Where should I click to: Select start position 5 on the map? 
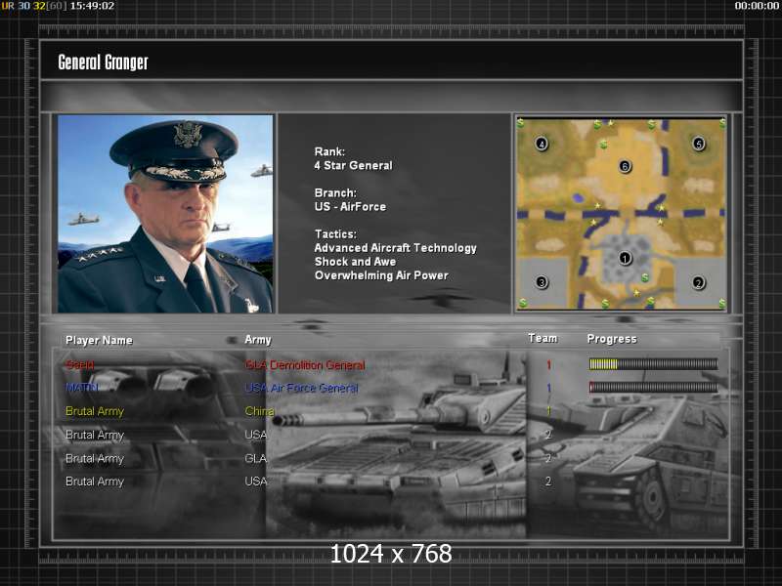point(698,144)
